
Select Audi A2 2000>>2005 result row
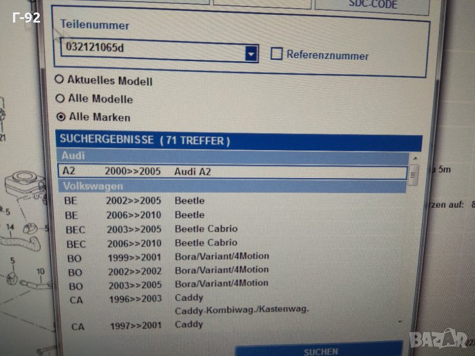pos(232,171)
